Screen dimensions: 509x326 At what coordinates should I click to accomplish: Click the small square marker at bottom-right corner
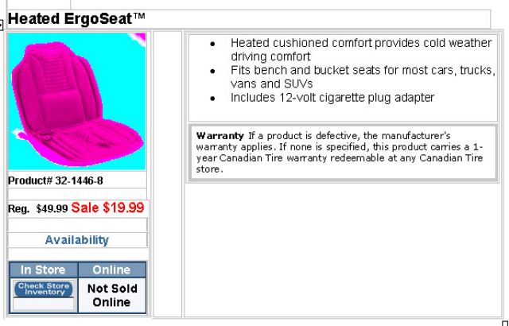504,322
